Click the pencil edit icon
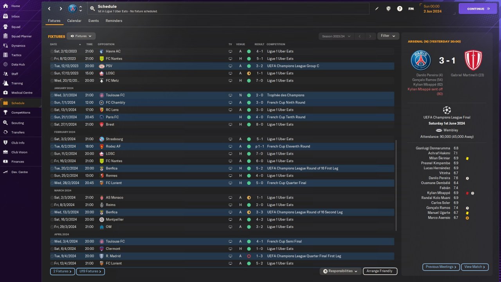This screenshot has height=282, width=501. 377,9
